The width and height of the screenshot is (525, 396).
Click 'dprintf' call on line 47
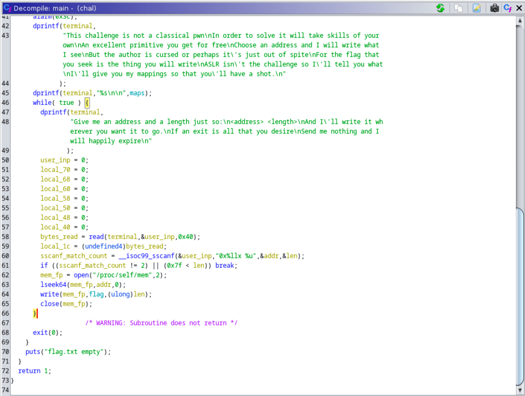click(x=53, y=112)
